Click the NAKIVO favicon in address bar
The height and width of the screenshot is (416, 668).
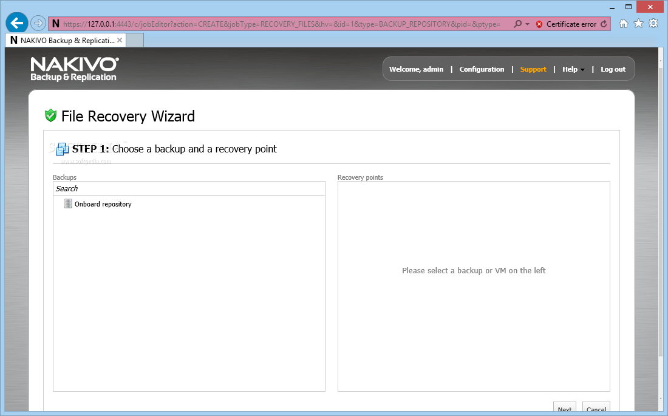pos(56,24)
